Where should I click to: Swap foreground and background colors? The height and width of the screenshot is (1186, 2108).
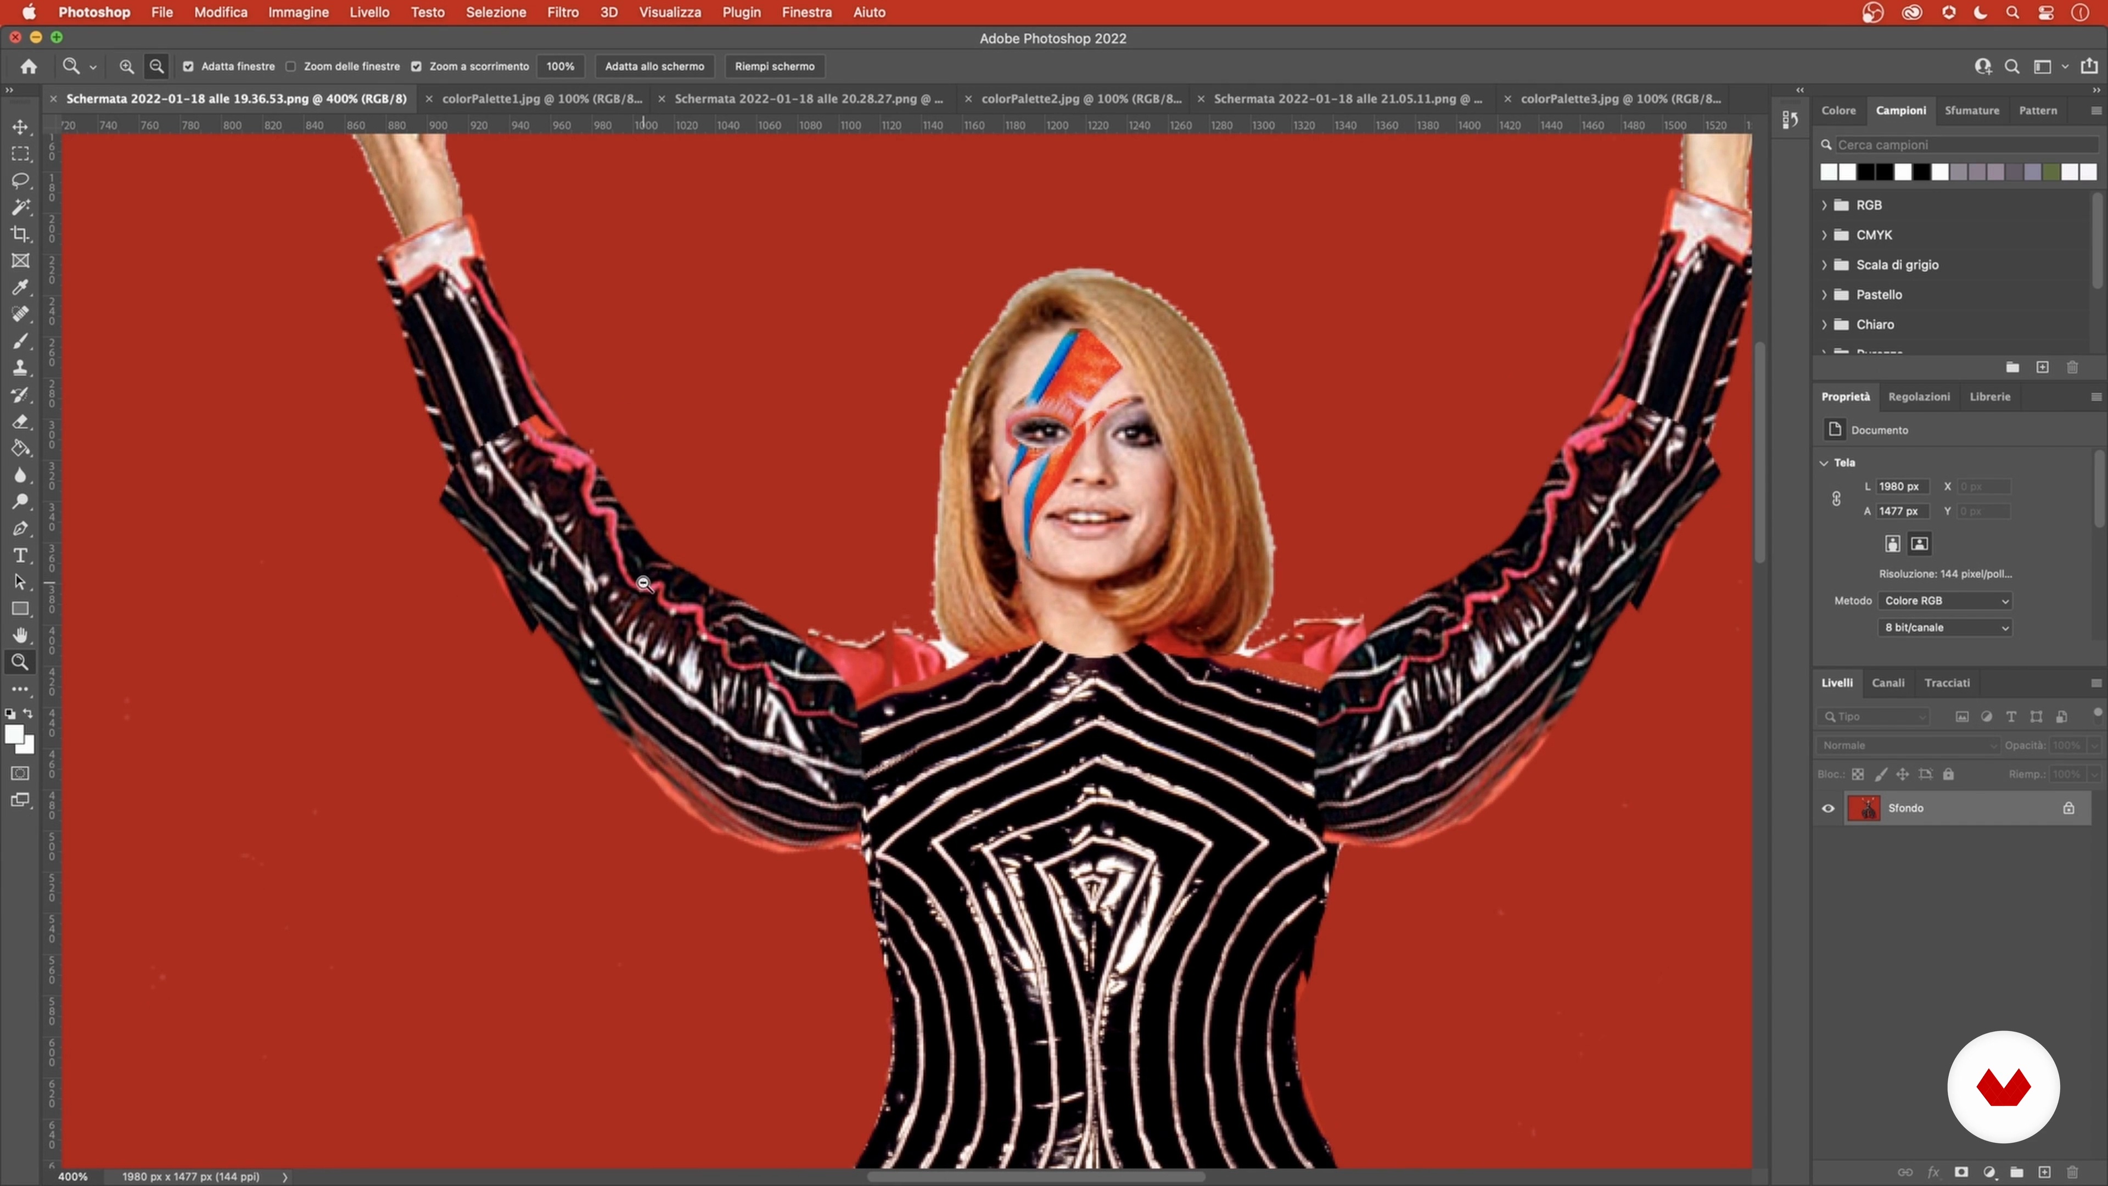(x=28, y=714)
